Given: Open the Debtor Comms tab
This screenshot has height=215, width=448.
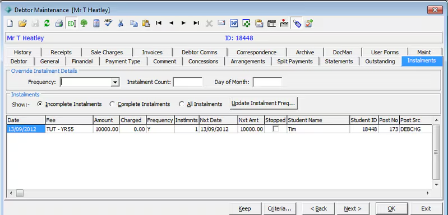Looking at the screenshot, I should tap(200, 52).
